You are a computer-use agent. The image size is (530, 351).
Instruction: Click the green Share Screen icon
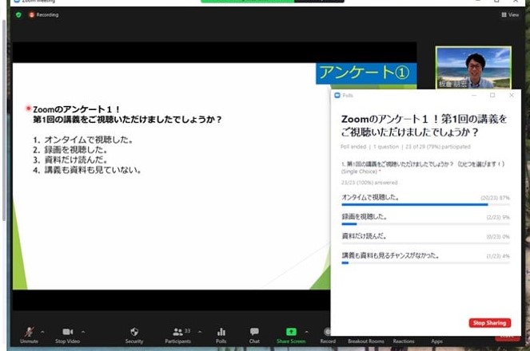click(291, 332)
